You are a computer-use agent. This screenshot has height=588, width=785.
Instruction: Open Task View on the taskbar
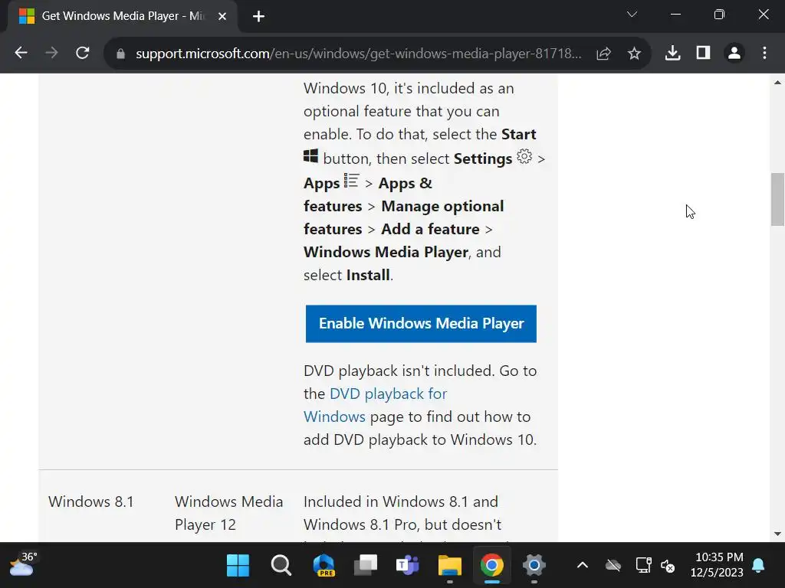click(366, 565)
